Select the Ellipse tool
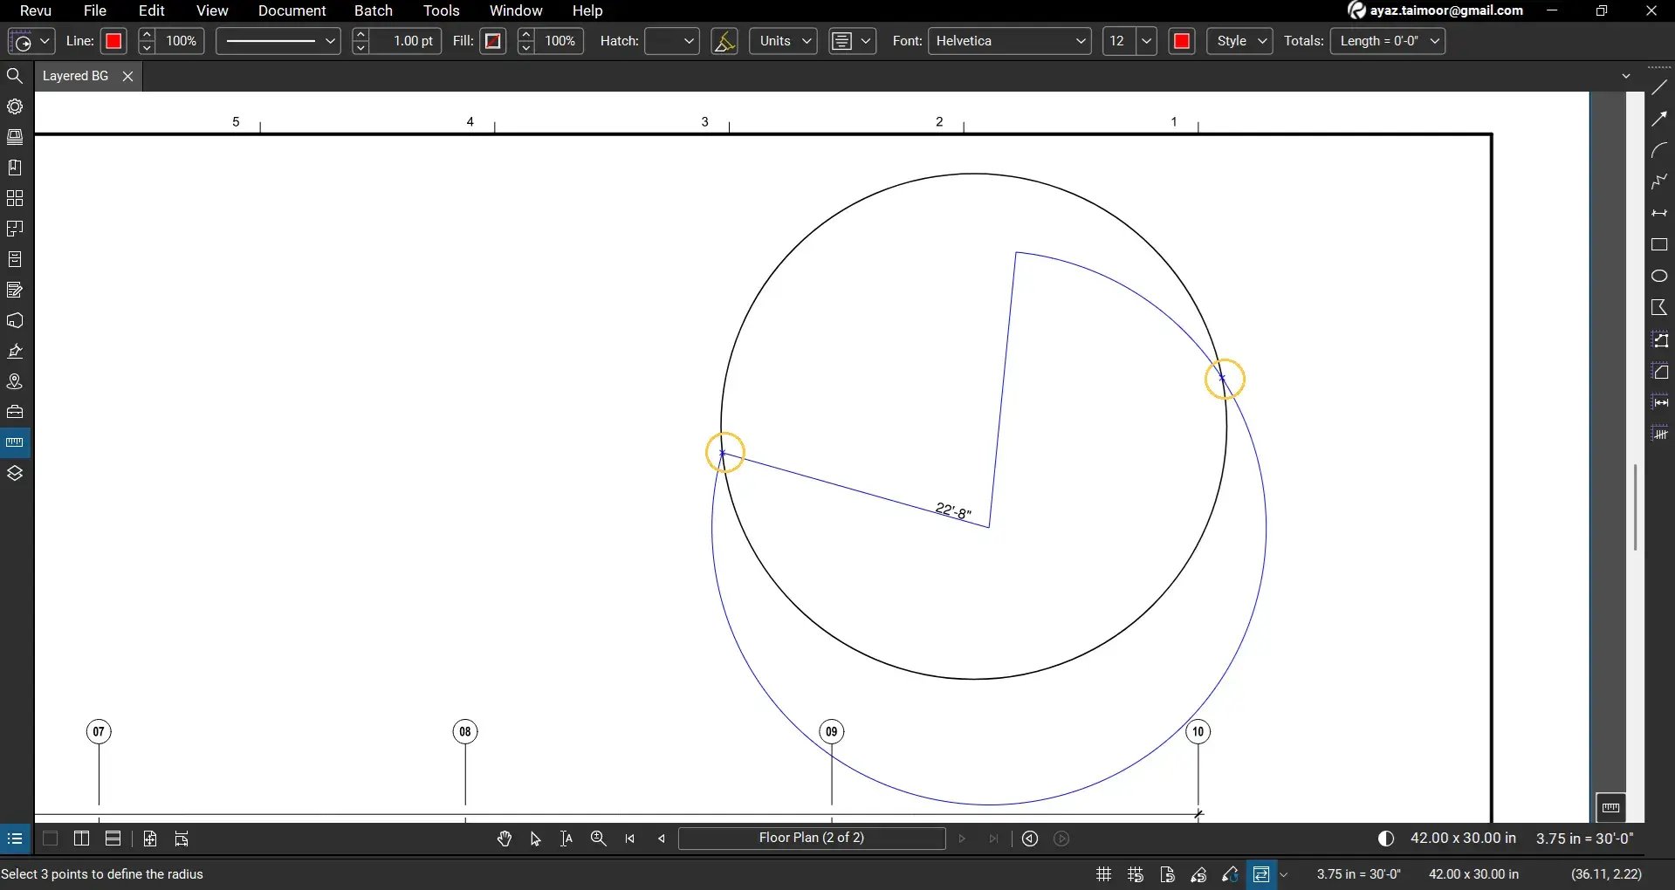Viewport: 1675px width, 890px height. (1661, 275)
